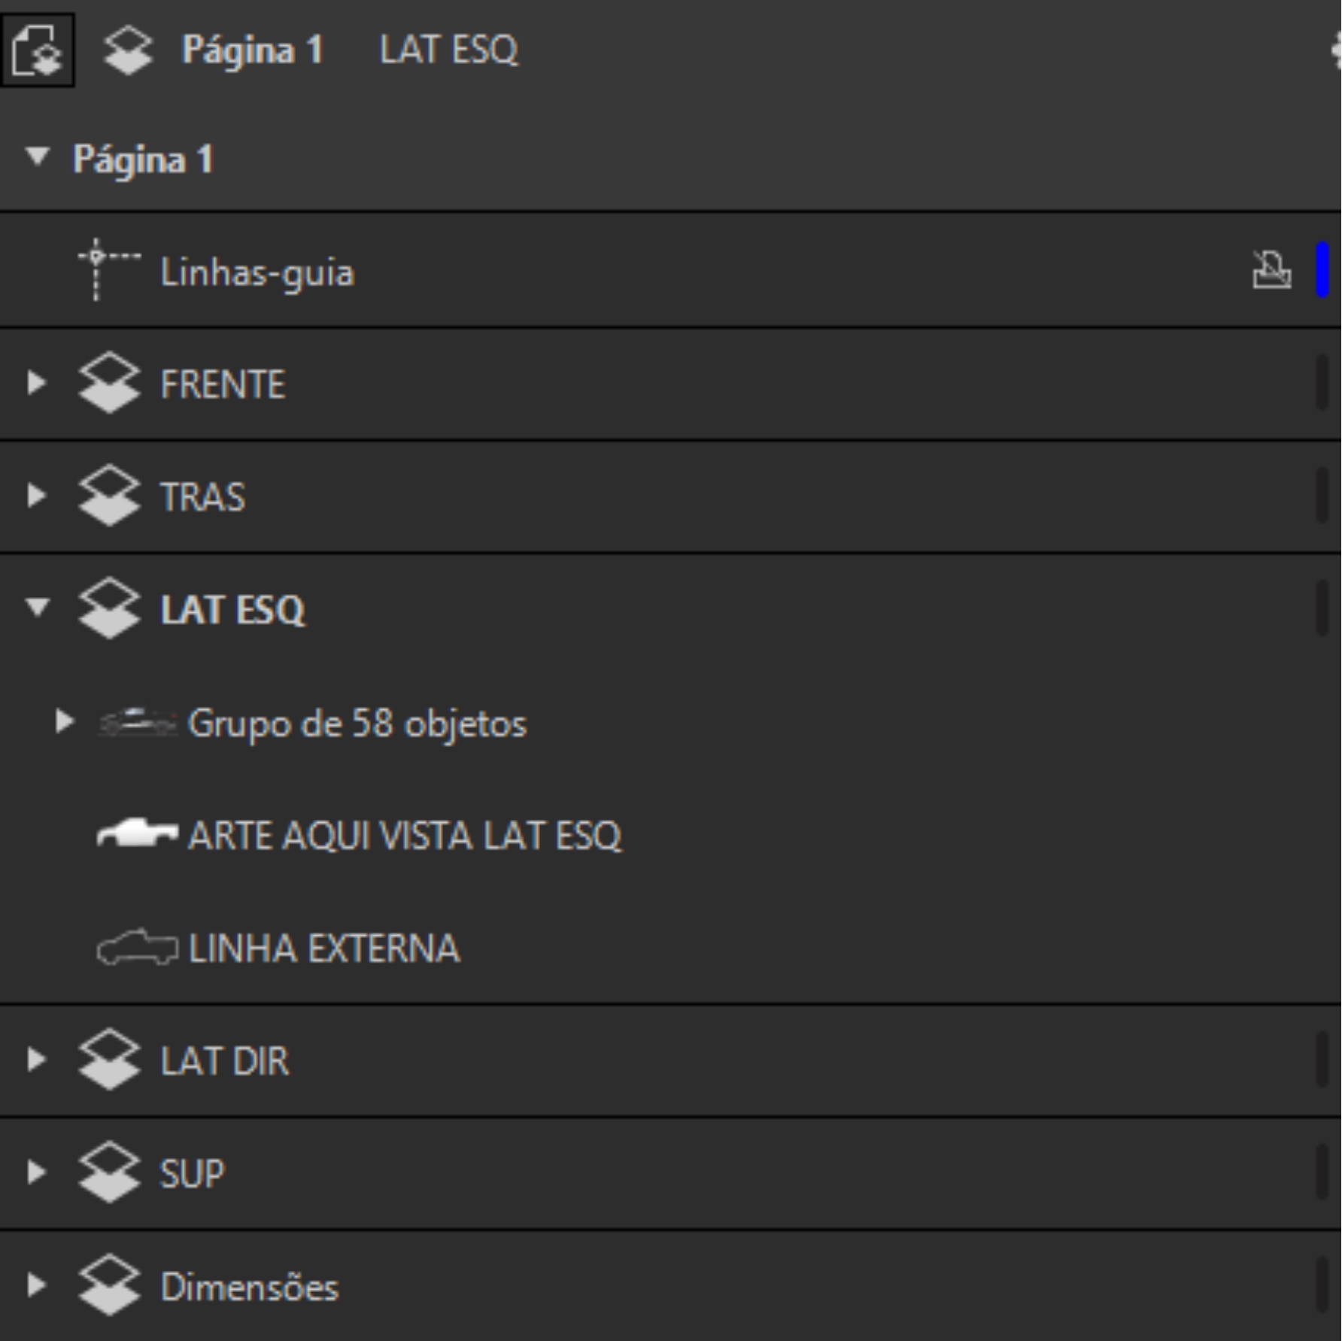The image size is (1342, 1341).
Task: Select the Linhas-guia layer name
Action: [x=257, y=272]
